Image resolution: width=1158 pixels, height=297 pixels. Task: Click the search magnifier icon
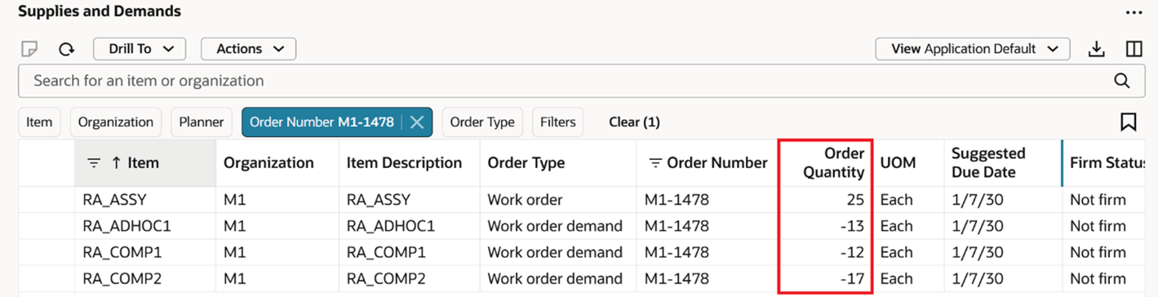(1122, 81)
